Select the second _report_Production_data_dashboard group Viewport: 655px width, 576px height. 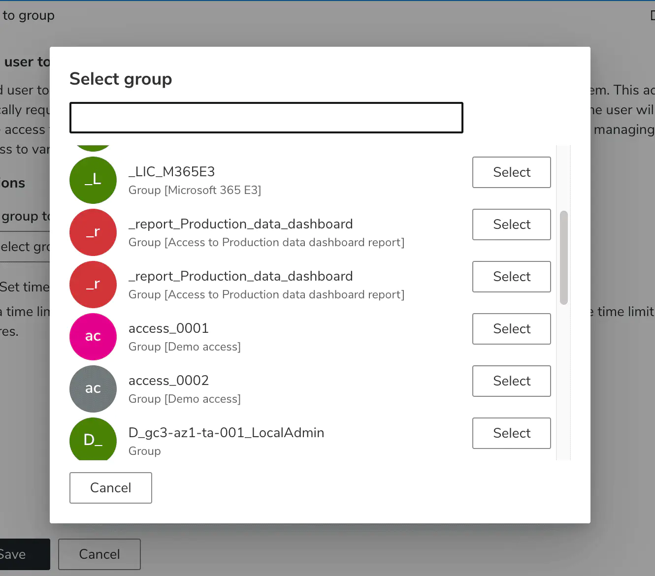coord(511,277)
